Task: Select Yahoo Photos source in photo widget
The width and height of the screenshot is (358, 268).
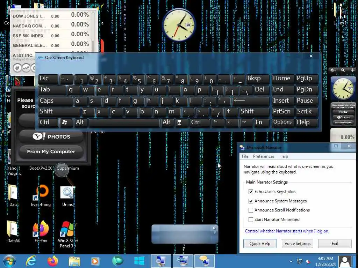Action: click(51, 136)
